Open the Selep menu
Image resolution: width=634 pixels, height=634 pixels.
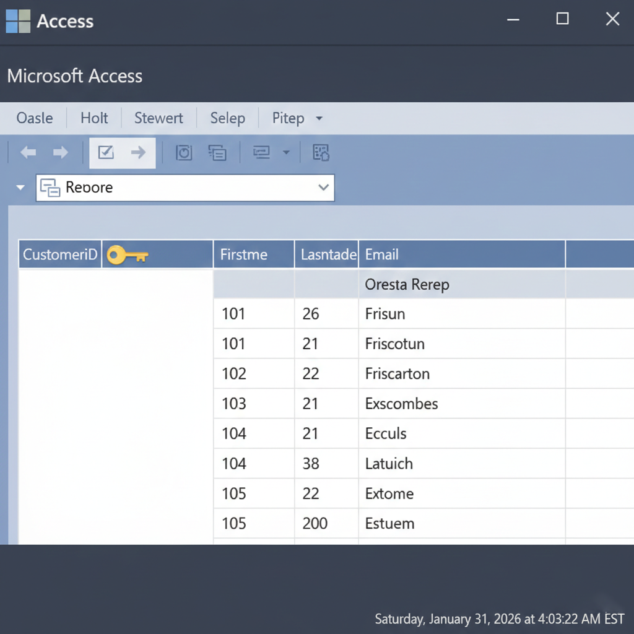coord(227,118)
